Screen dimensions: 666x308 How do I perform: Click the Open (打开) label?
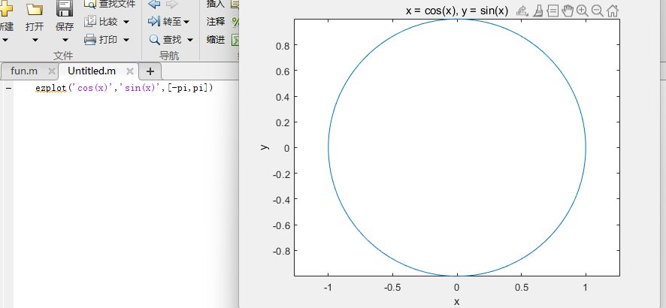pos(35,27)
